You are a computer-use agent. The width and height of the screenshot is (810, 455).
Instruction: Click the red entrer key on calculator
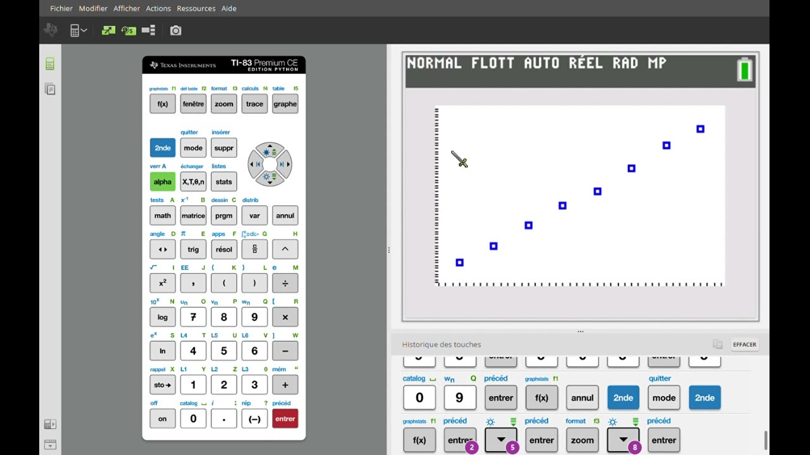[x=285, y=418]
